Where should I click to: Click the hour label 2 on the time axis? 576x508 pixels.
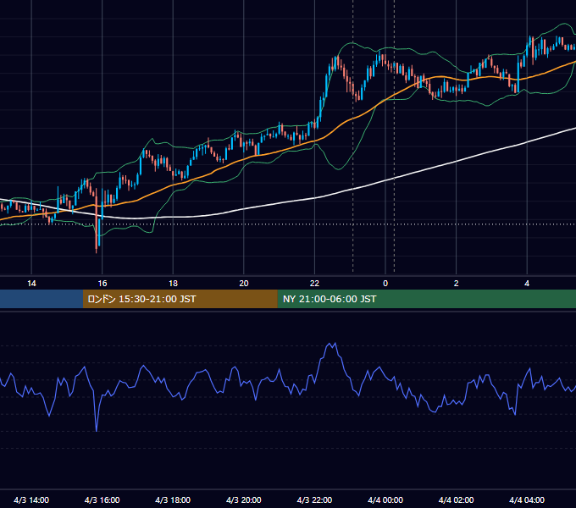tap(456, 284)
